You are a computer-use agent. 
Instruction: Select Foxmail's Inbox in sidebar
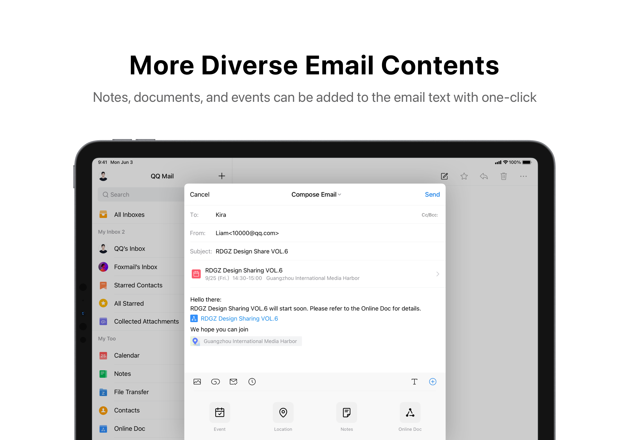[136, 267]
